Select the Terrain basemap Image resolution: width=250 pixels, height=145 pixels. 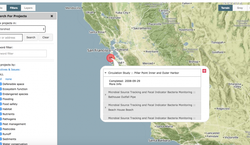(x=225, y=8)
